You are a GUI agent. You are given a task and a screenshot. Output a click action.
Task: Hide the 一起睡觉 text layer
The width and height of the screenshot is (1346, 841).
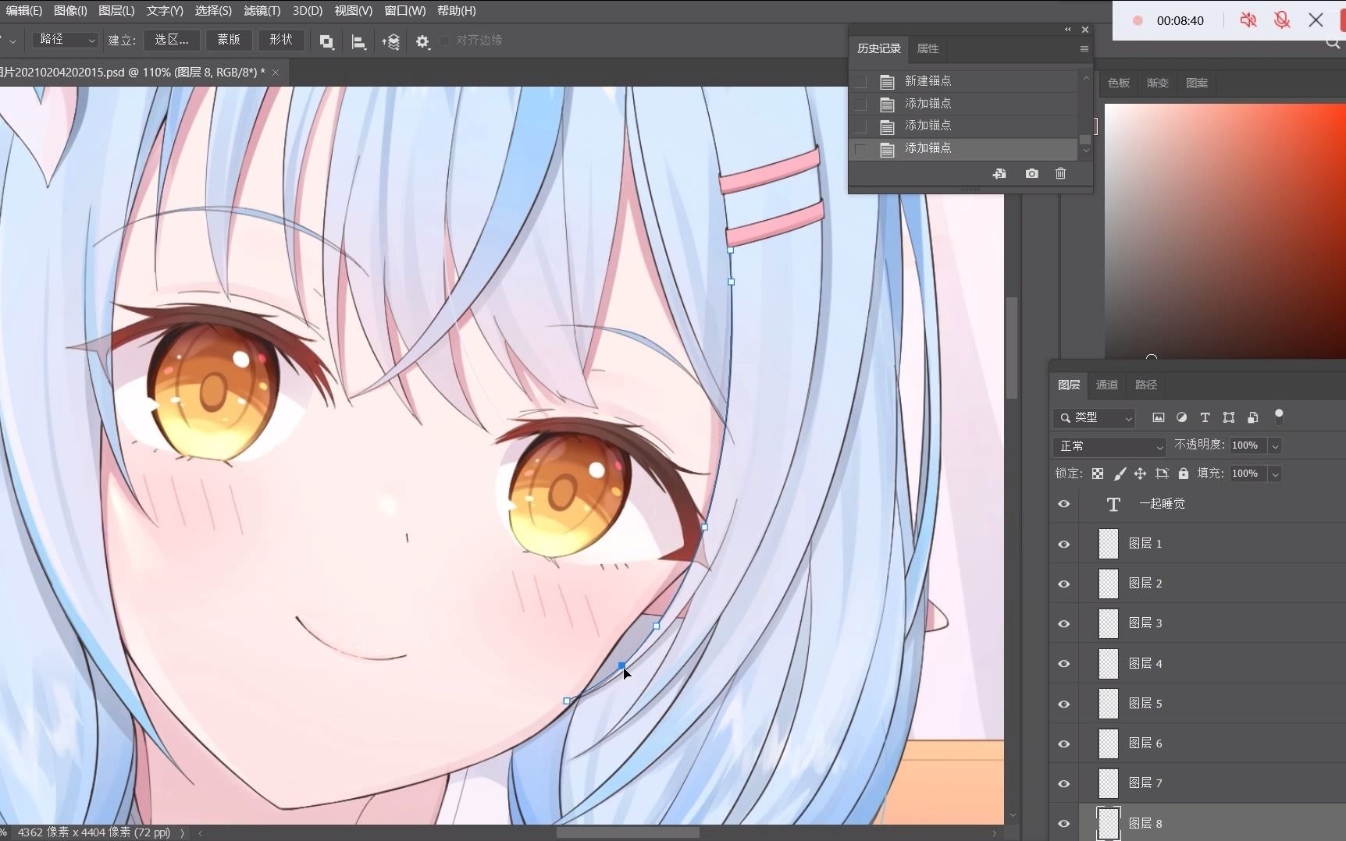coord(1063,504)
